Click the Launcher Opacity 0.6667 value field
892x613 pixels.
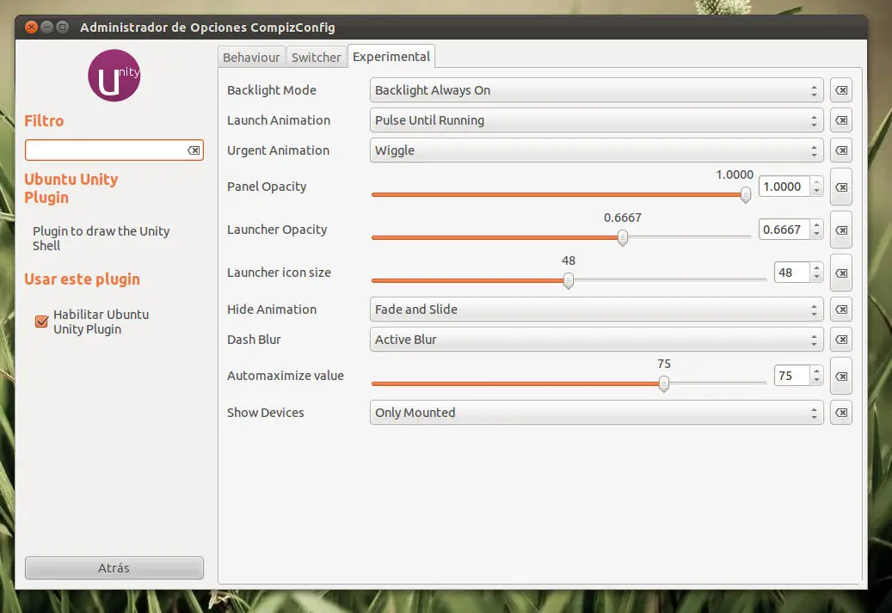click(x=784, y=230)
